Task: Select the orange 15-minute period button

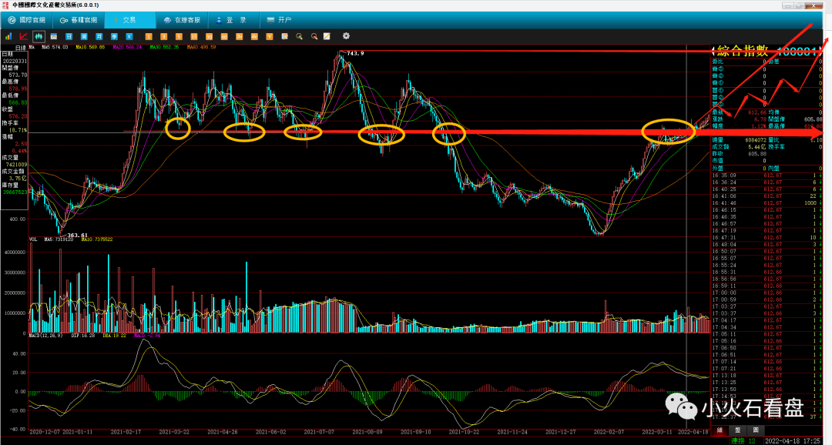Action: pos(193,37)
